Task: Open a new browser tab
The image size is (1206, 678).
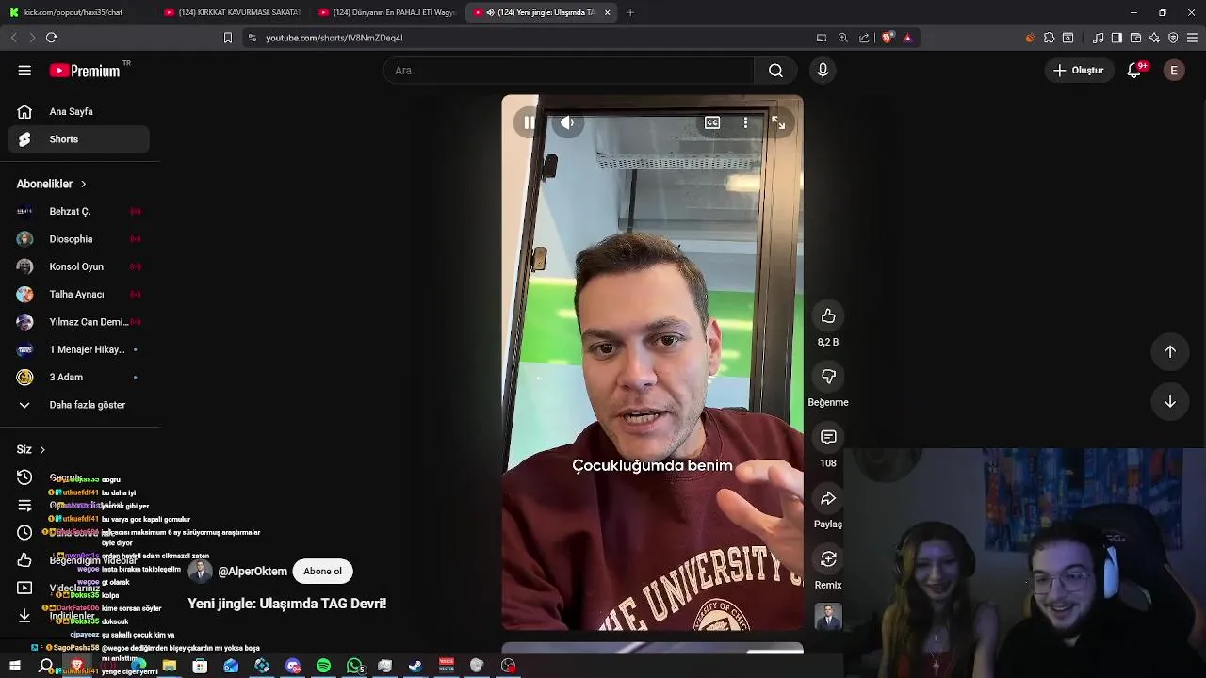Action: 630,12
